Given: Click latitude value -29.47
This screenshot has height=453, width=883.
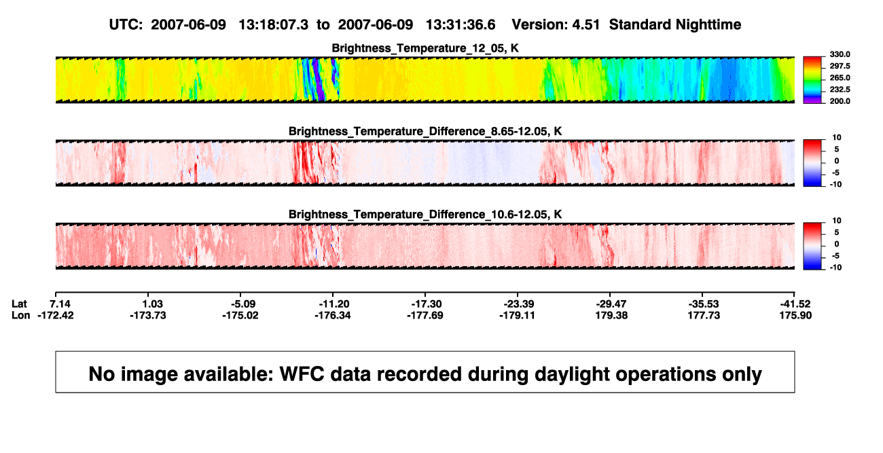Looking at the screenshot, I should tap(610, 304).
